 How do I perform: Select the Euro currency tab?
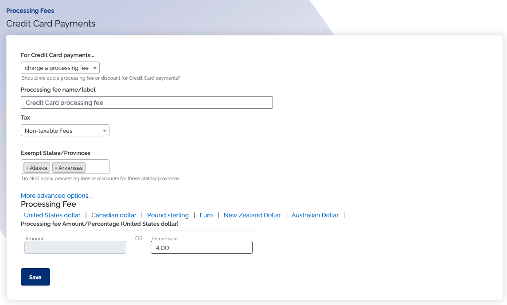point(206,215)
